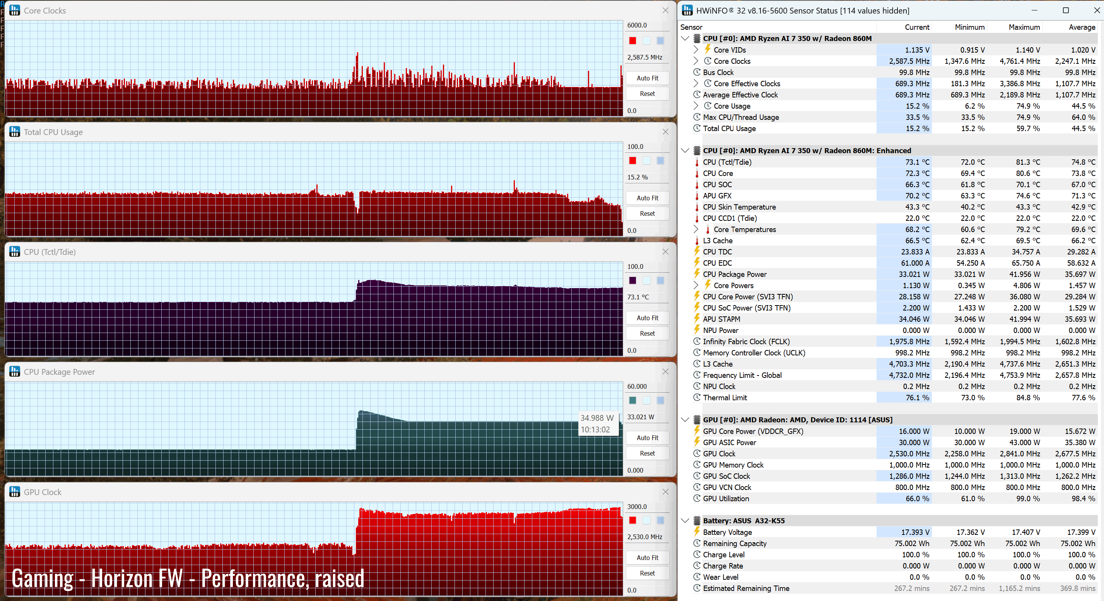Image resolution: width=1104 pixels, height=601 pixels.
Task: Click the lightning icon beside Battery Voltage
Action: click(697, 532)
